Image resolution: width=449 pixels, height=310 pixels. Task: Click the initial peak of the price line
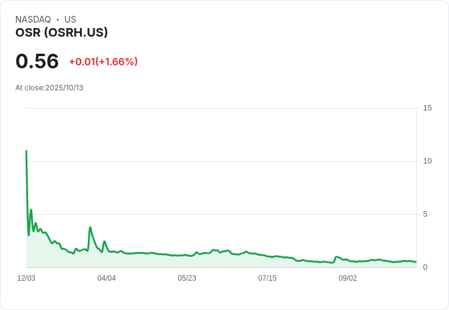[26, 151]
